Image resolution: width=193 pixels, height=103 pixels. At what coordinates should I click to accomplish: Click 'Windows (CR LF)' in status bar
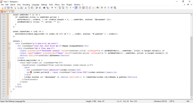point(160,101)
